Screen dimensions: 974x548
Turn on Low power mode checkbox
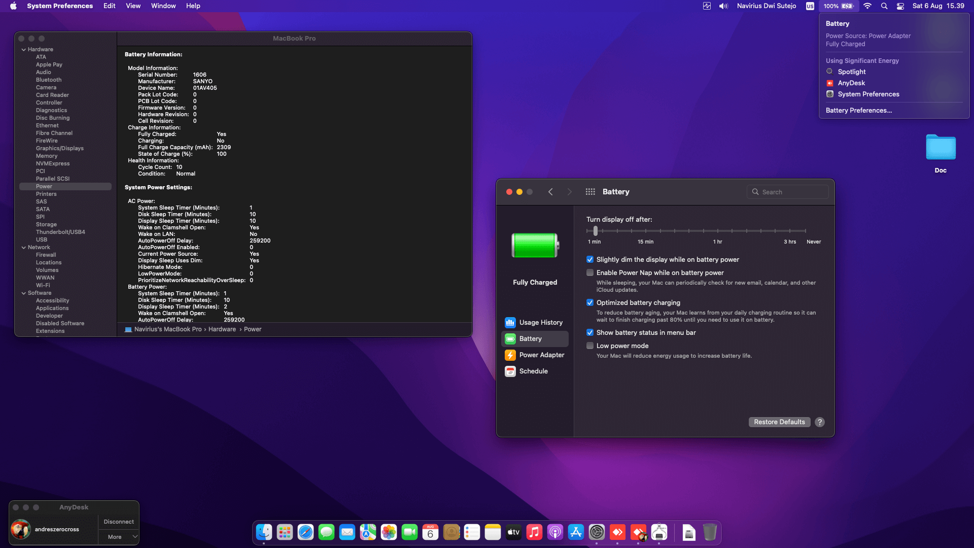point(590,346)
